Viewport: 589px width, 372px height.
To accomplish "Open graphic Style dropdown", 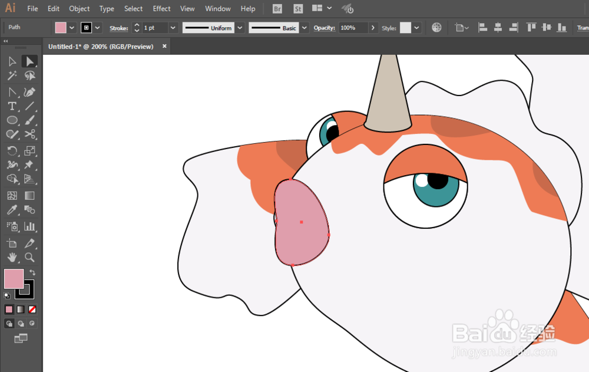I will tap(416, 28).
